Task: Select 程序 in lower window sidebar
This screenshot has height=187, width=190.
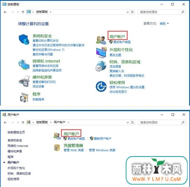Action: point(10,157)
